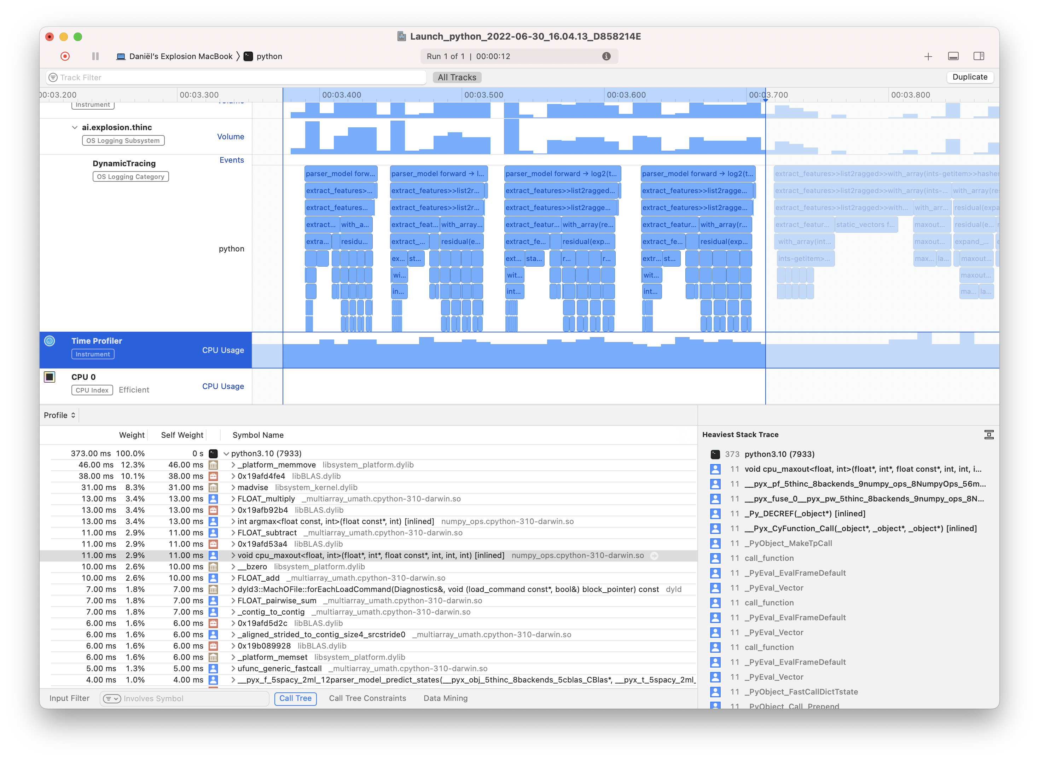Click the plus add instrument icon
The image size is (1039, 761).
click(928, 56)
